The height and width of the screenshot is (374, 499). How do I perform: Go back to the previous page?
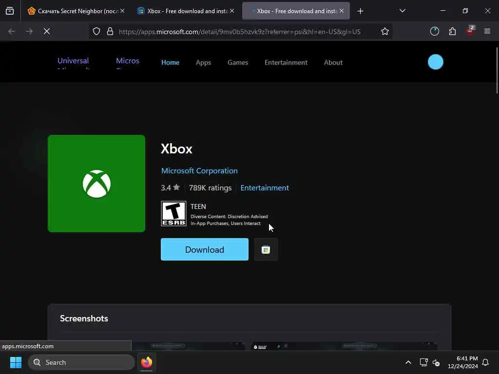pos(12,31)
